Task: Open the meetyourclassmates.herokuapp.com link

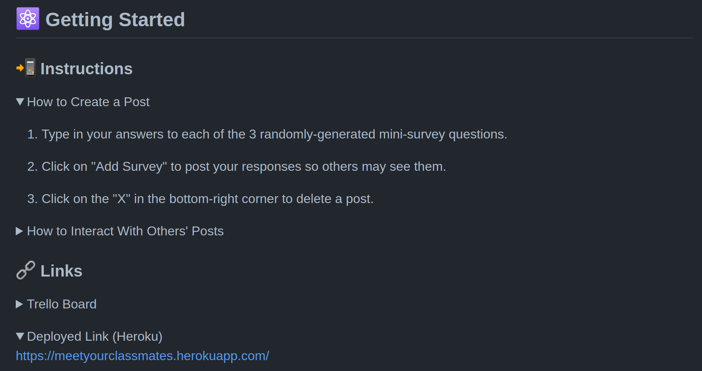Action: tap(142, 356)
